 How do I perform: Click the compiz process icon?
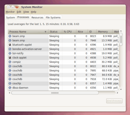coord(10,62)
